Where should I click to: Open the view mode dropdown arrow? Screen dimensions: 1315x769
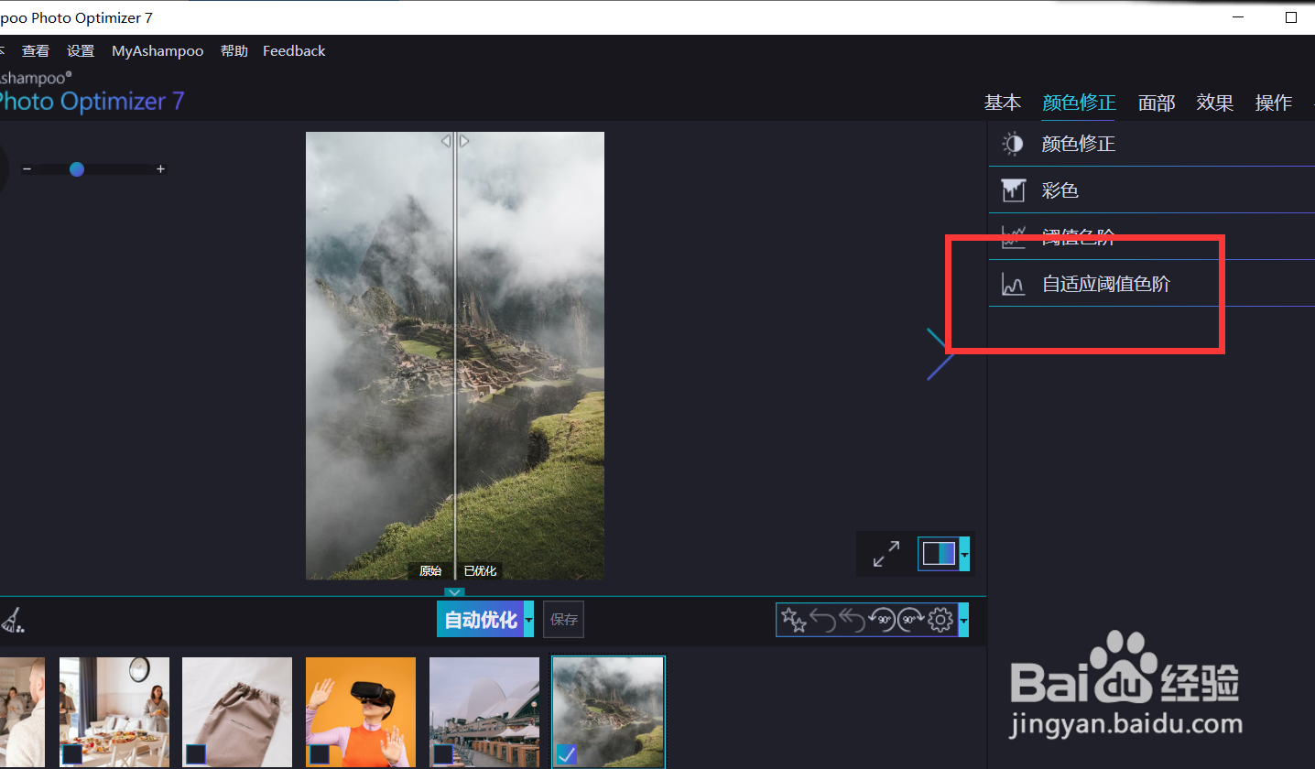(964, 554)
